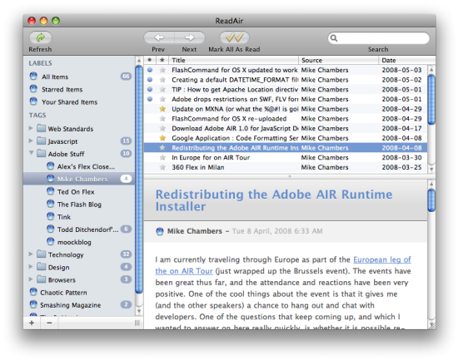This screenshot has height=360, width=458.
Task: Click the Starred Items feed icon
Action: (x=33, y=89)
